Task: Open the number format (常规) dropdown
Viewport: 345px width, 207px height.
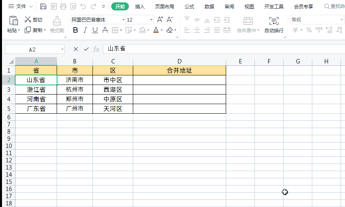Action: [342, 20]
